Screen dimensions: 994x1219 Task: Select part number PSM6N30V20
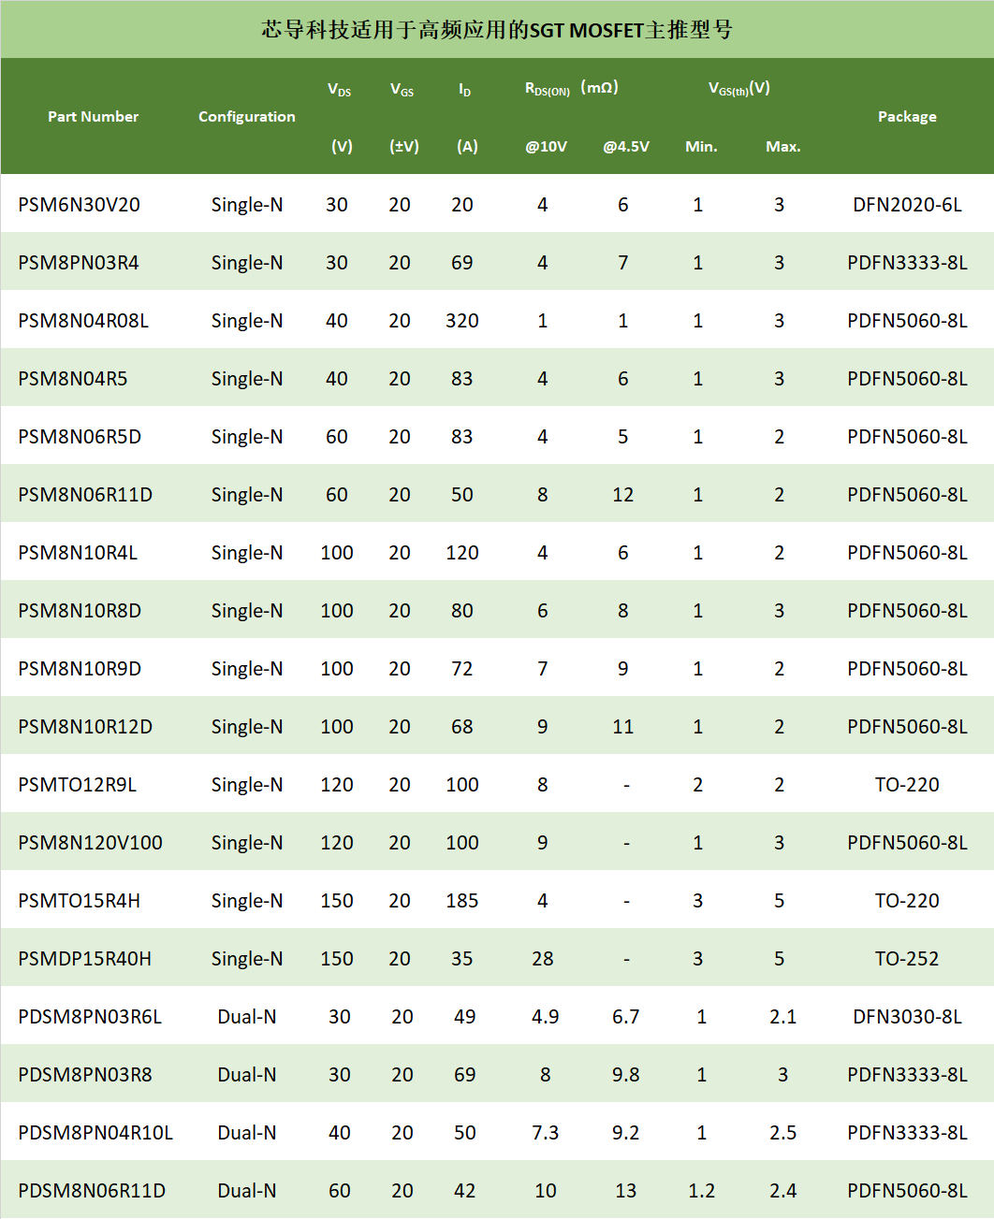point(79,205)
